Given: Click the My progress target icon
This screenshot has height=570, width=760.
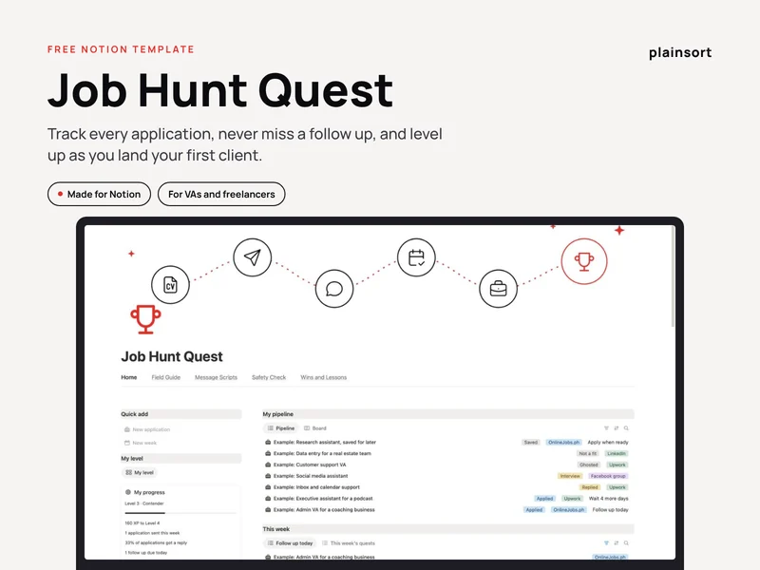Looking at the screenshot, I should click(128, 492).
